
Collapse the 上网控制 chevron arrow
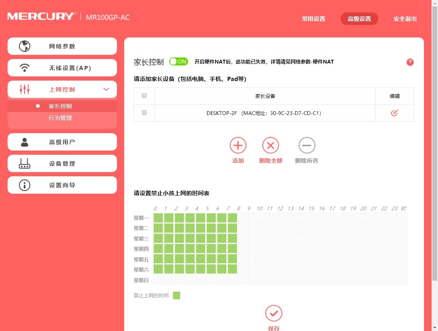(x=106, y=89)
